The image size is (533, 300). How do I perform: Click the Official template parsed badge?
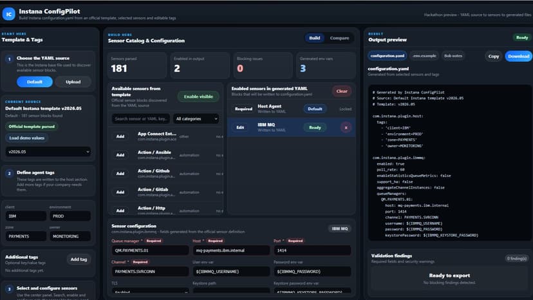32,127
